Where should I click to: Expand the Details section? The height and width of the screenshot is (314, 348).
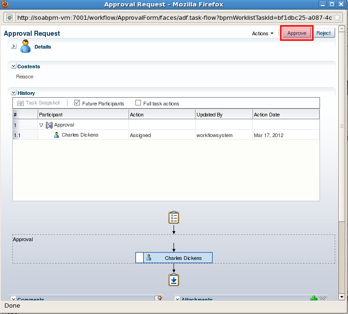(13, 46)
